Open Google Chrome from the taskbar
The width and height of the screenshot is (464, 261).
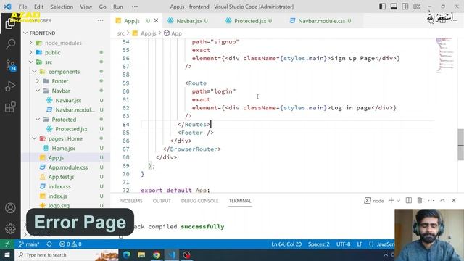coord(157,254)
